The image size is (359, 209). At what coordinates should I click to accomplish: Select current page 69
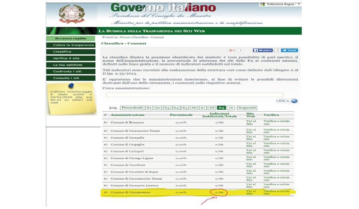pyautogui.click(x=221, y=107)
